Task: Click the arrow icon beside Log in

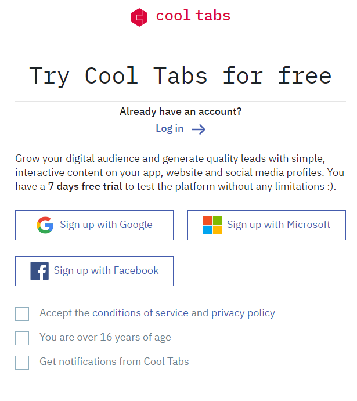Action: [x=199, y=129]
